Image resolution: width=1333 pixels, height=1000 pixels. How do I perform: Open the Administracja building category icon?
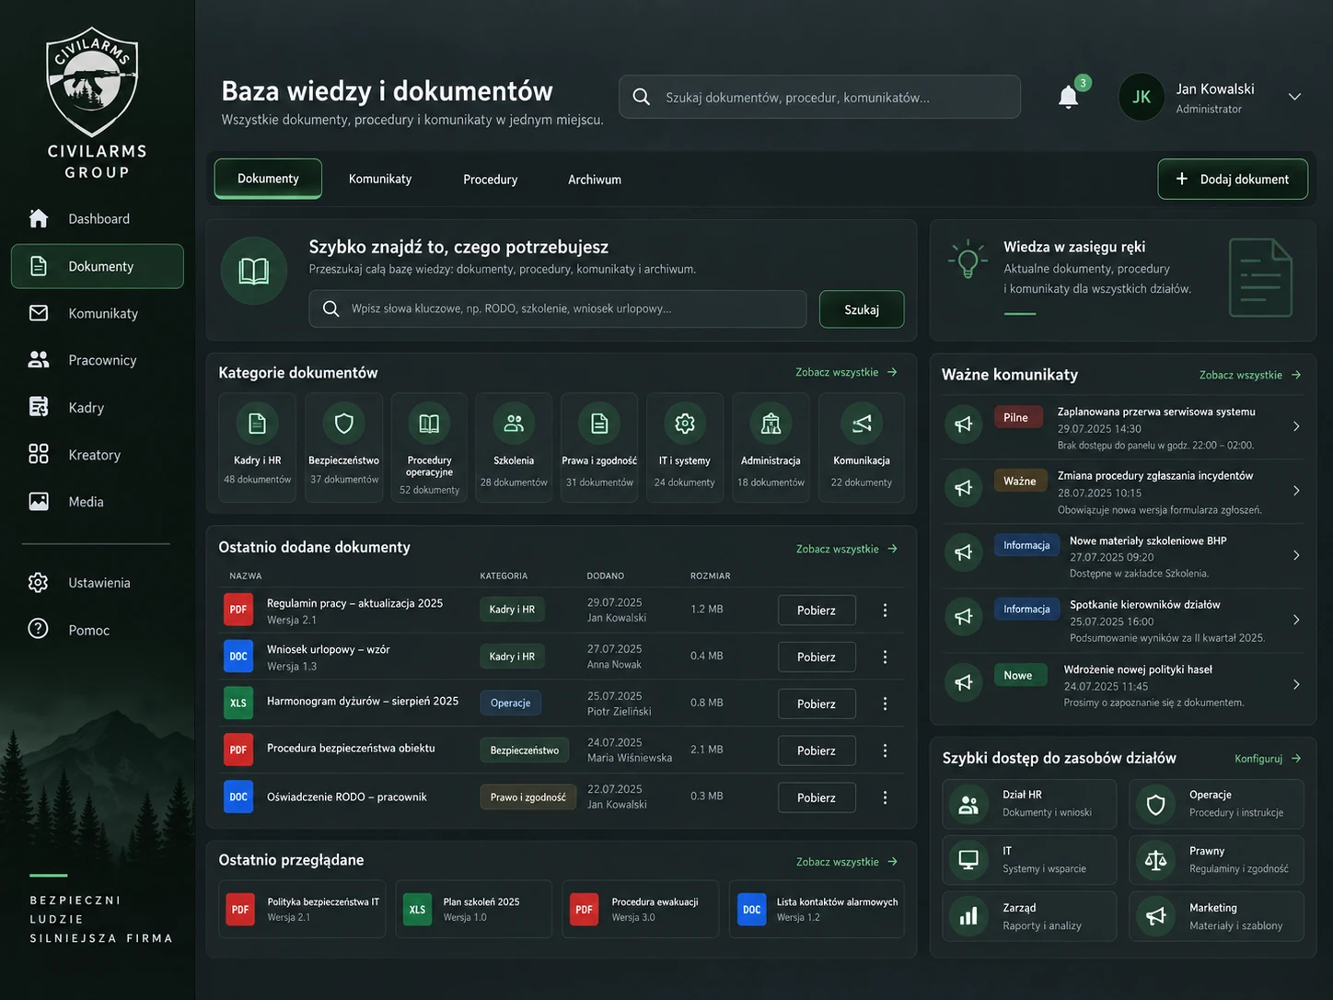(771, 424)
